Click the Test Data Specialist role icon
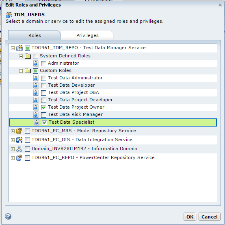The width and height of the screenshot is (225, 225). (x=37, y=122)
